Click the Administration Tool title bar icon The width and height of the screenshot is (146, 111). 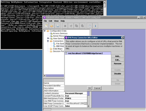[x=45, y=18]
